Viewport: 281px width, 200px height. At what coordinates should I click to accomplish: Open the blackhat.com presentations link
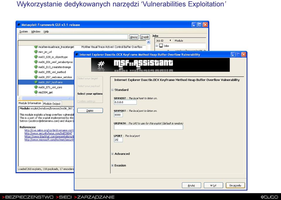pyautogui.click(x=49, y=137)
